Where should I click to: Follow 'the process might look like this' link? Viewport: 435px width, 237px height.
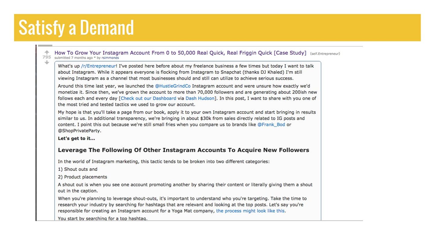(x=250, y=211)
